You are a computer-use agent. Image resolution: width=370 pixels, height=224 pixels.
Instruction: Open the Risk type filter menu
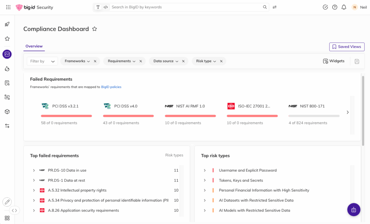[206, 61]
